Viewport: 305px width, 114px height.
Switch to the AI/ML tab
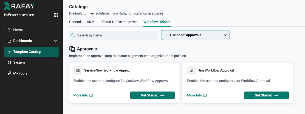tap(91, 22)
